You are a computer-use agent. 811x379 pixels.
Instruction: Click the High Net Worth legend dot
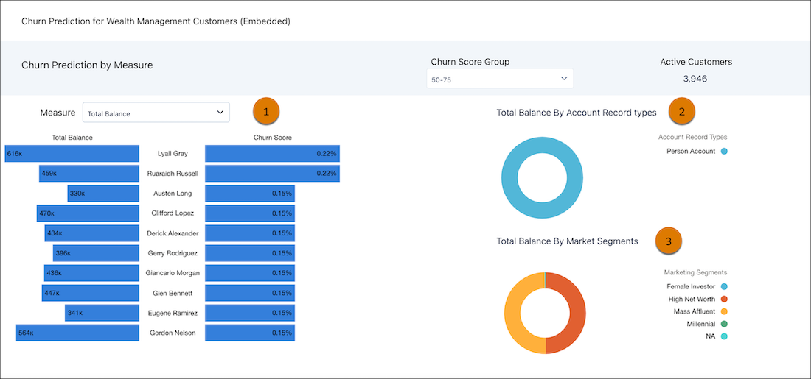pyautogui.click(x=724, y=299)
